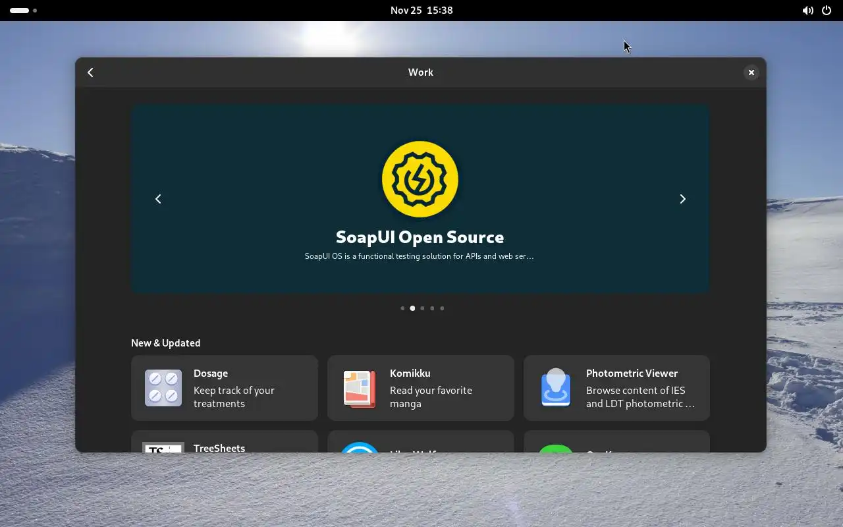843x527 pixels.
Task: Click the Work window title
Action: click(x=421, y=72)
